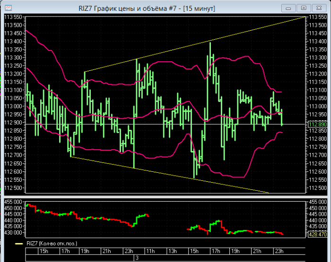The width and height of the screenshot is (331, 262).
Task: Minimize the RIZ7 chart window
Action: coord(288,8)
